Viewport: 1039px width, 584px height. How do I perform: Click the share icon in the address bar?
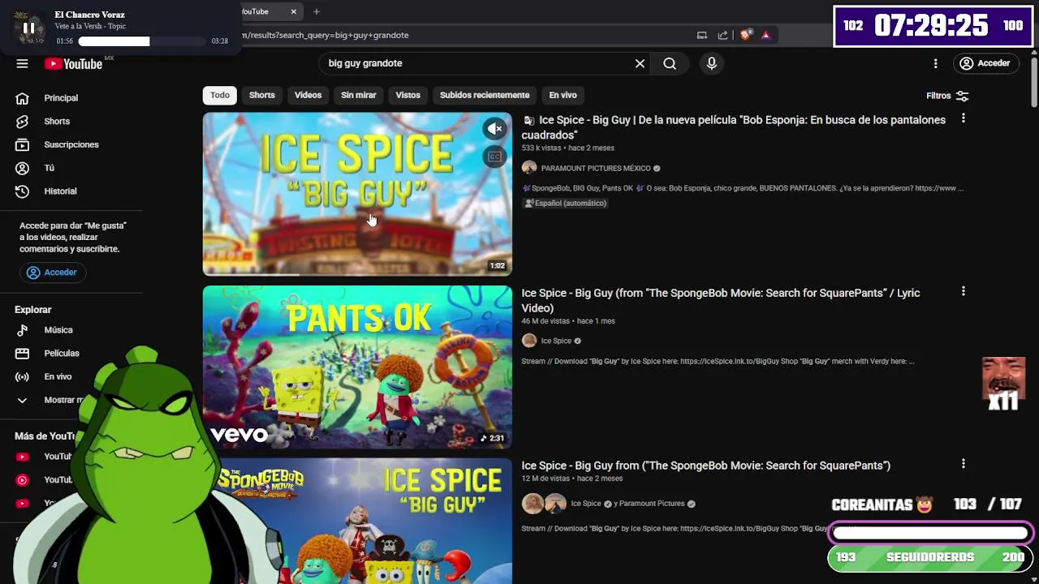722,35
